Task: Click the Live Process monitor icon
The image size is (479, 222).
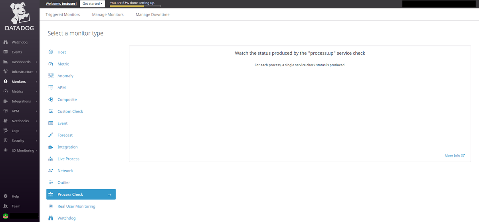Action: pyautogui.click(x=51, y=159)
